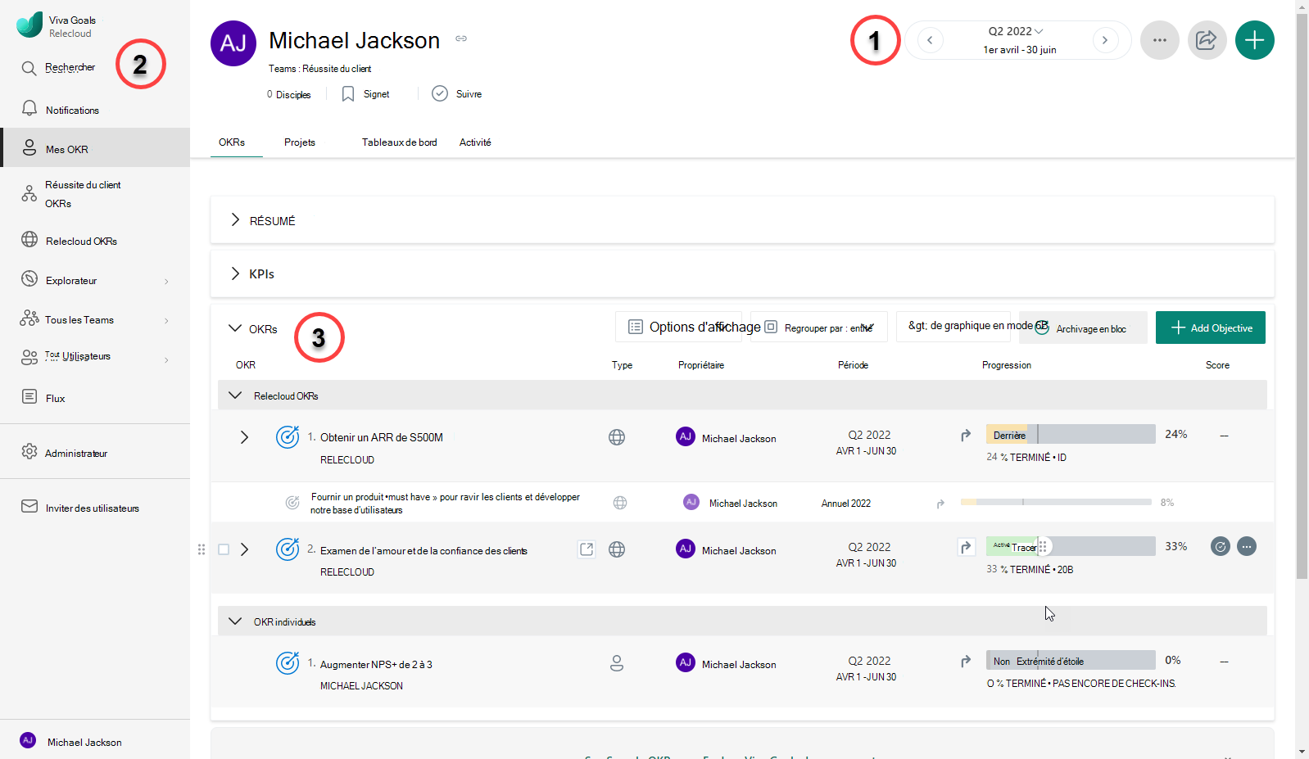
Task: Switch to the OKRs tab
Action: [x=232, y=142]
